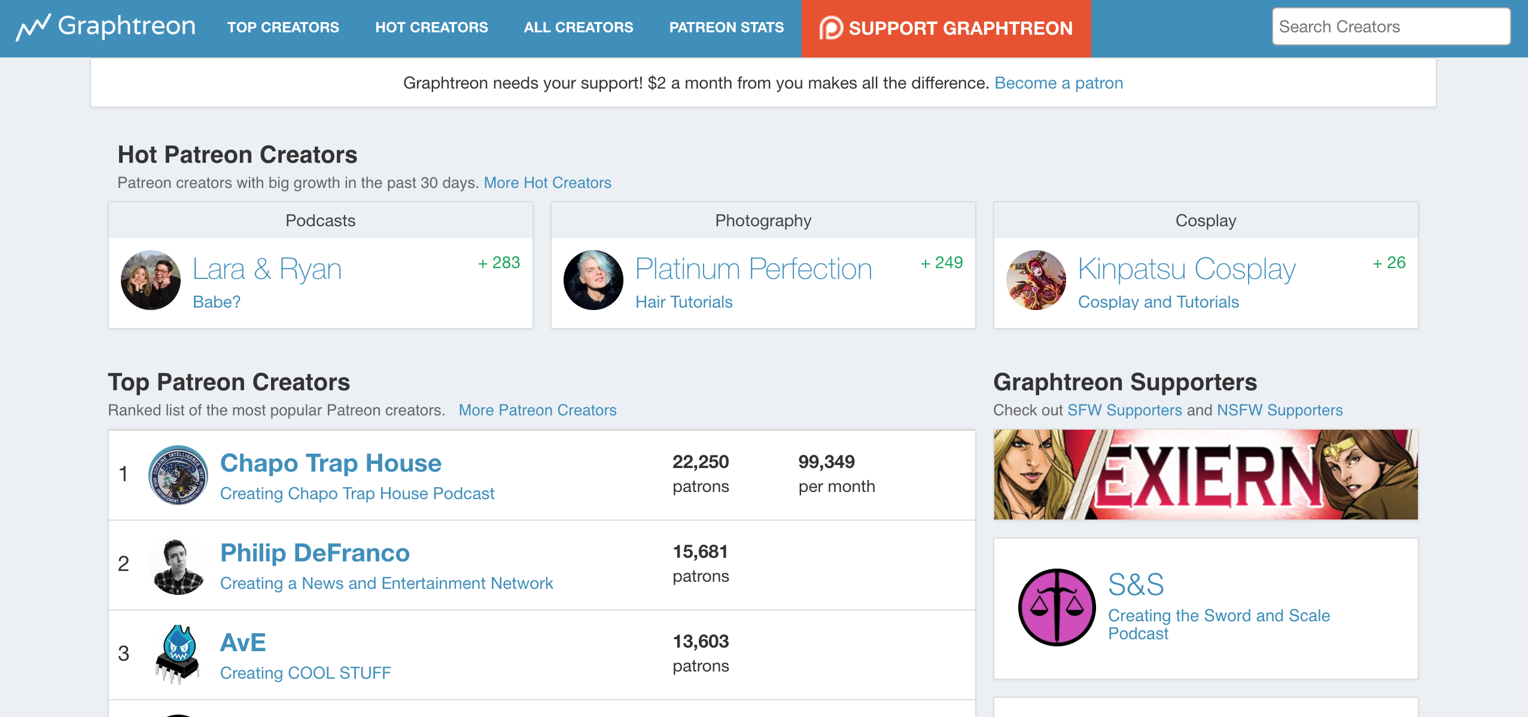Click S&S pink sword and scale icon
The width and height of the screenshot is (1528, 717).
[x=1057, y=607]
